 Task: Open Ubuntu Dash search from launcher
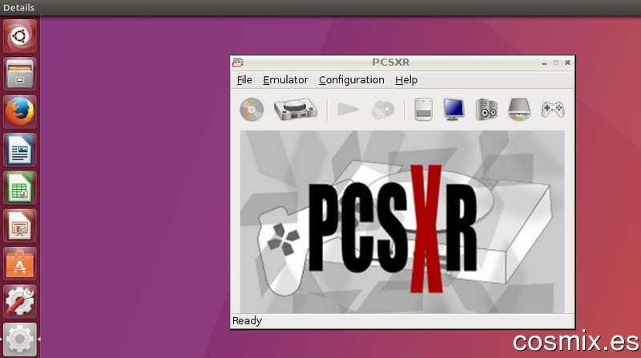pos(19,36)
